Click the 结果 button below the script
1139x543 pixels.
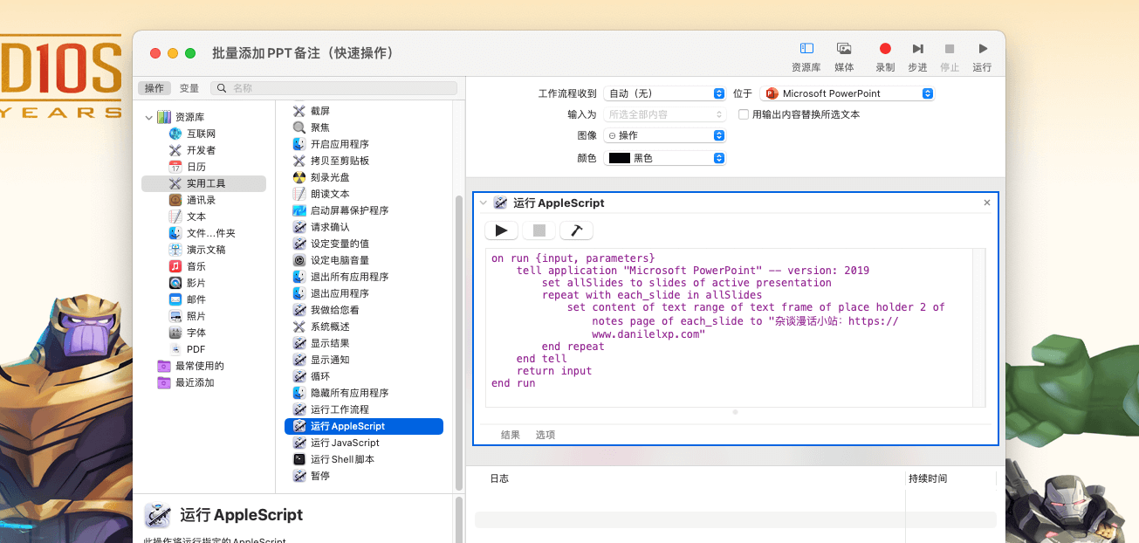(x=510, y=435)
